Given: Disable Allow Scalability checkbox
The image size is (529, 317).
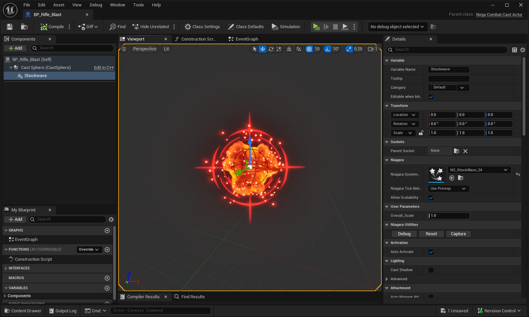Looking at the screenshot, I should [x=431, y=198].
